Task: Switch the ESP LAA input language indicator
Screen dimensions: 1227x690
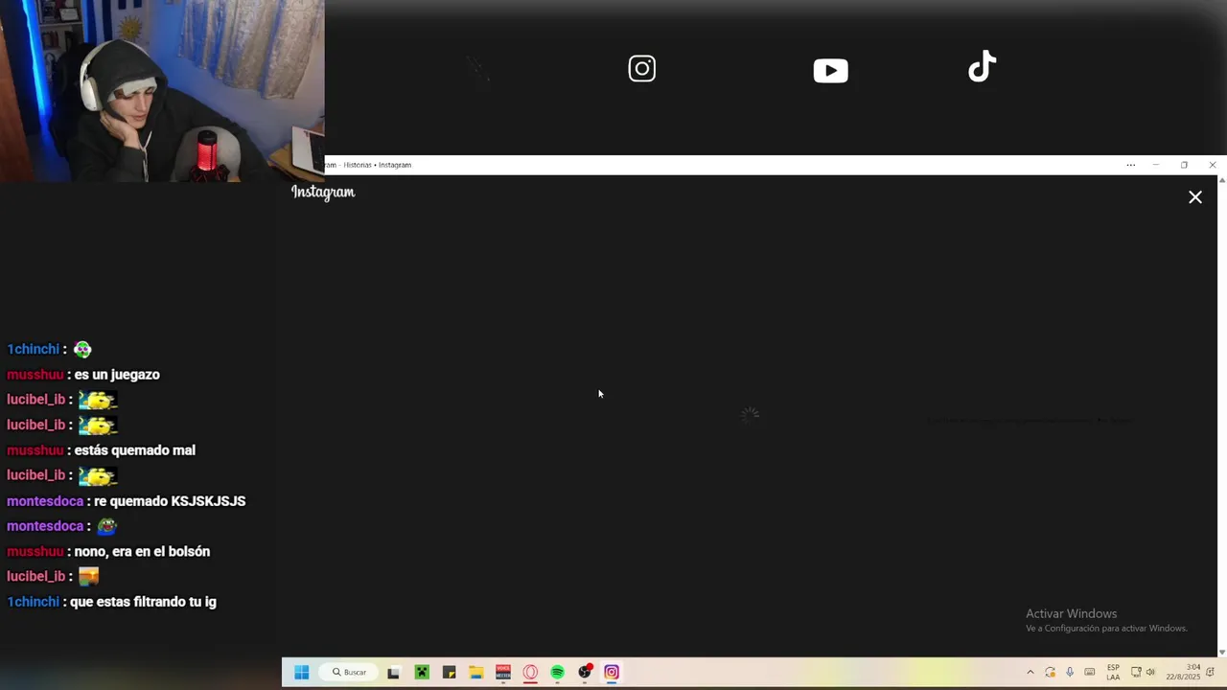Action: (x=1113, y=673)
